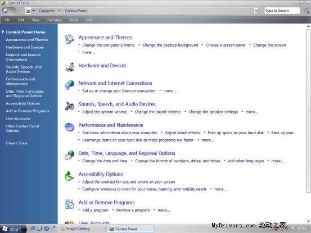311x233 pixels.
Task: Click the Hardware and Devices printer icon
Action: pyautogui.click(x=70, y=67)
